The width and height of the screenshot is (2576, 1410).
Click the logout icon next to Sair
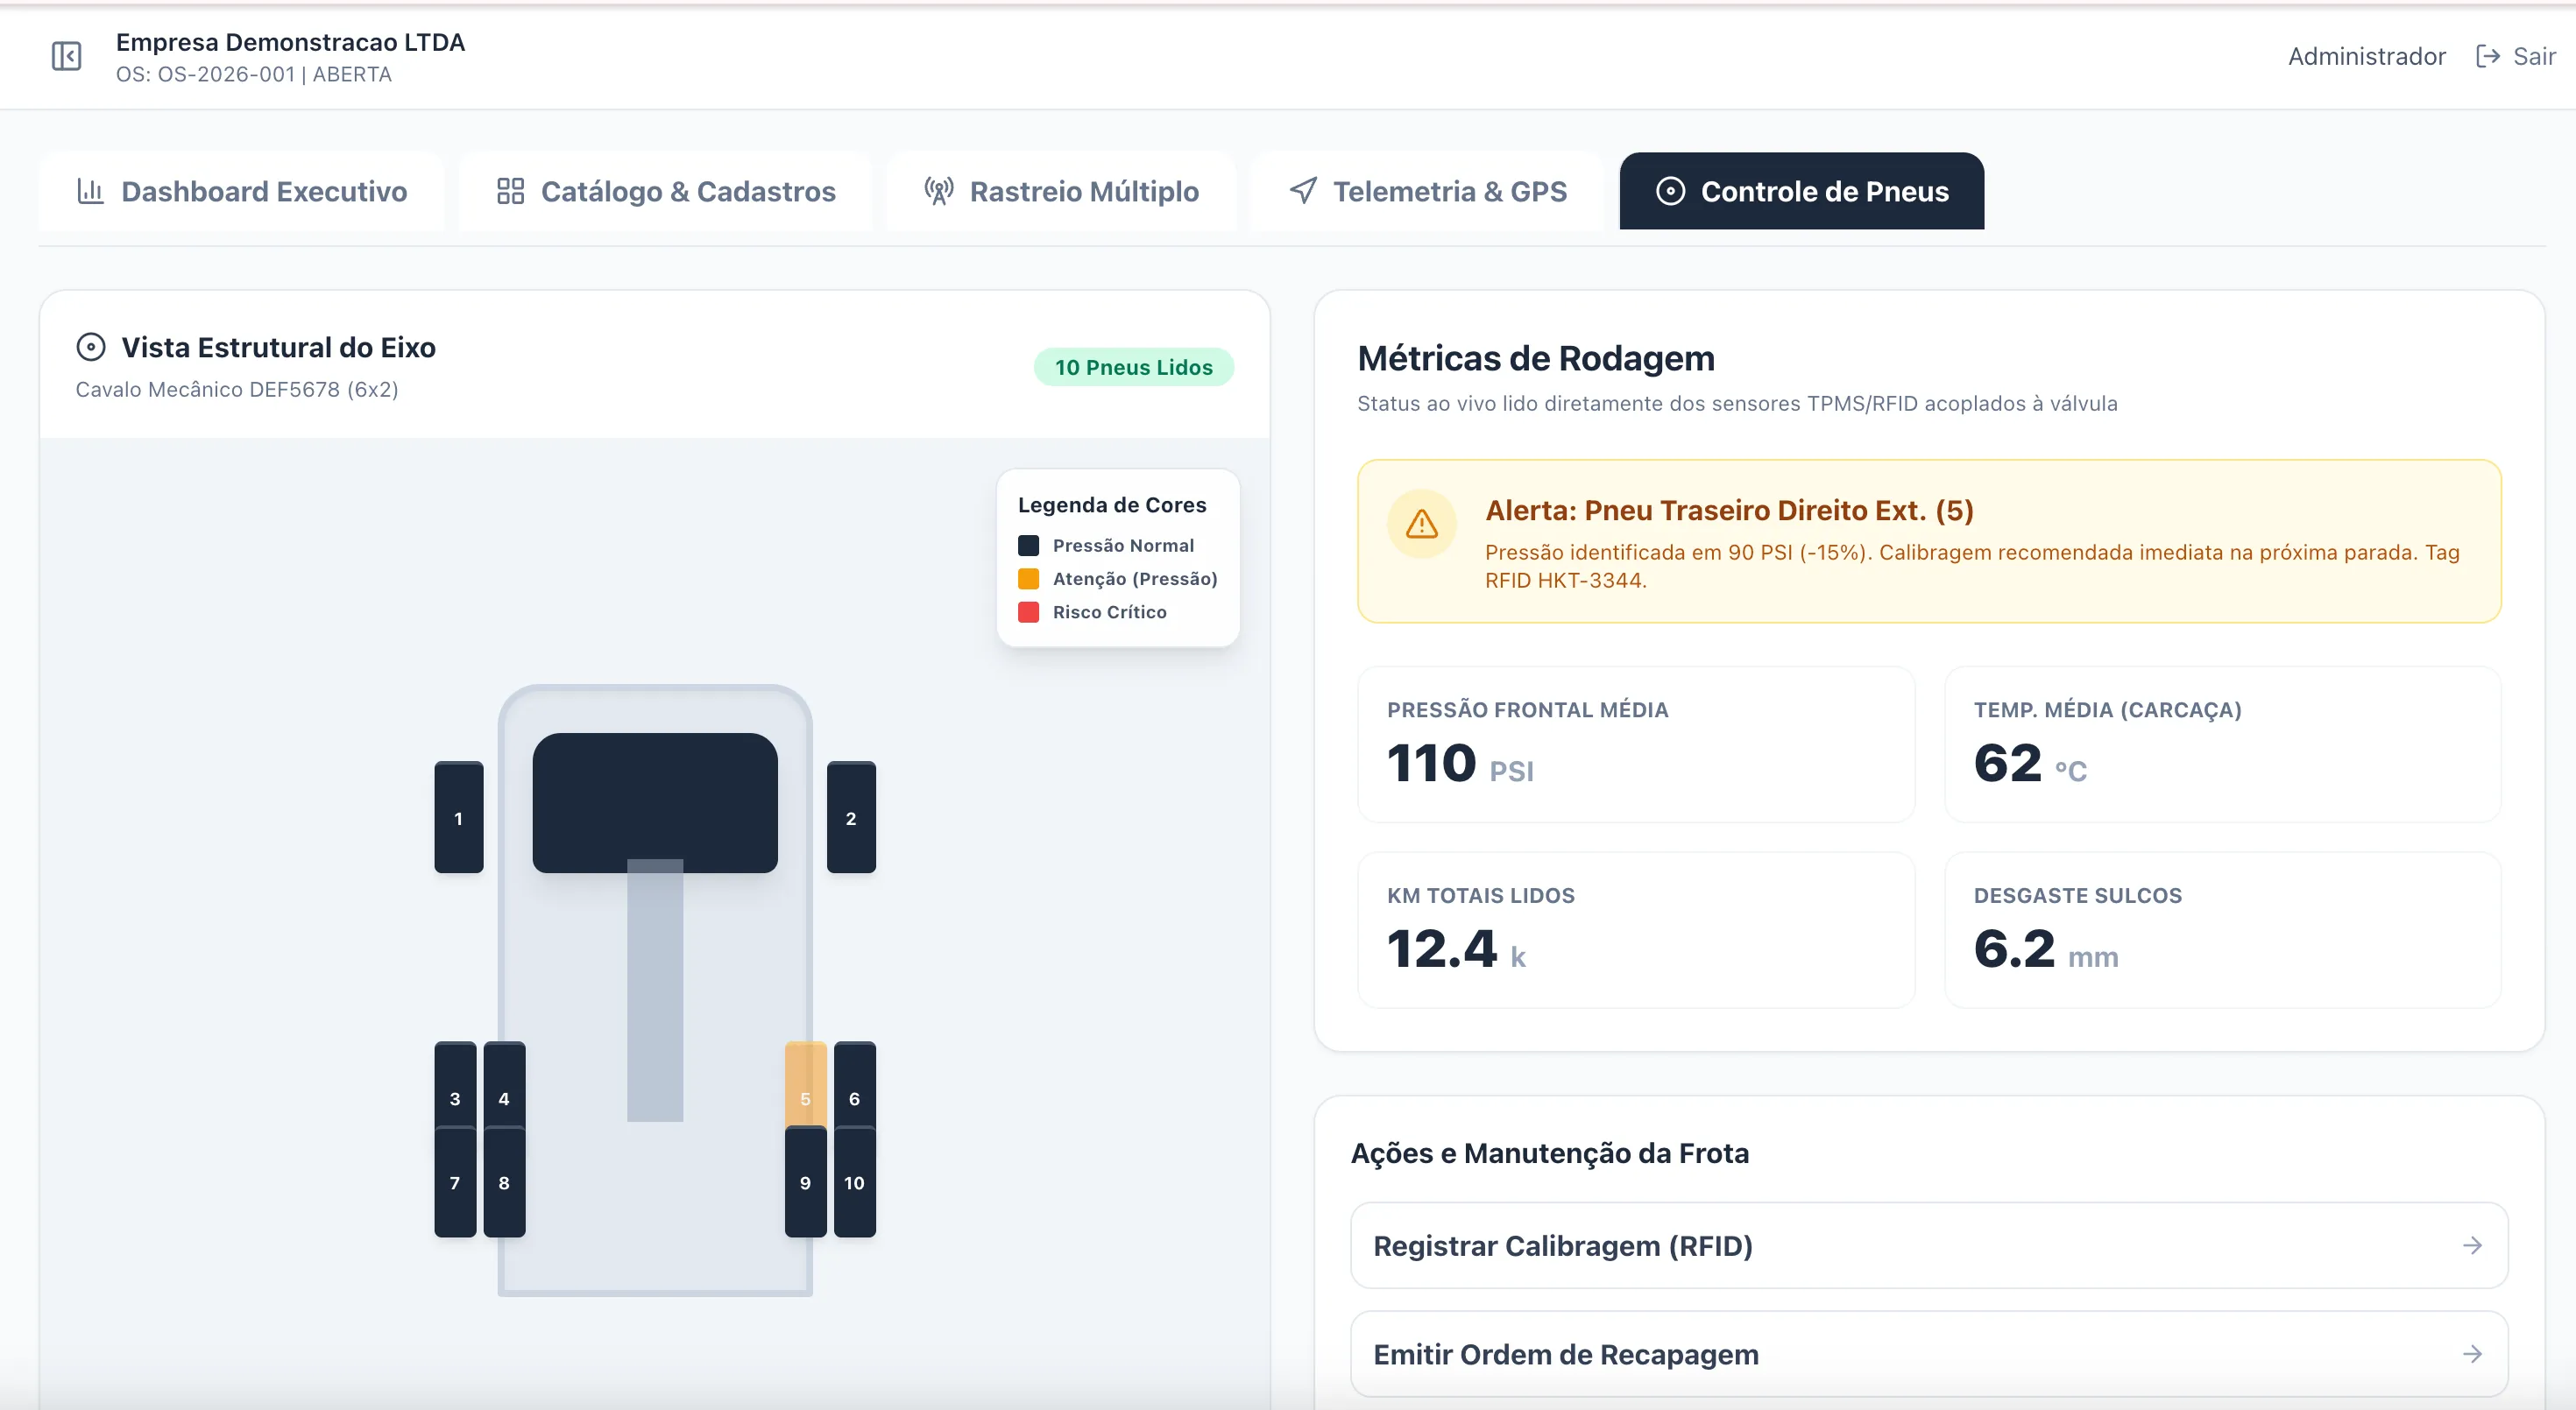(2489, 56)
